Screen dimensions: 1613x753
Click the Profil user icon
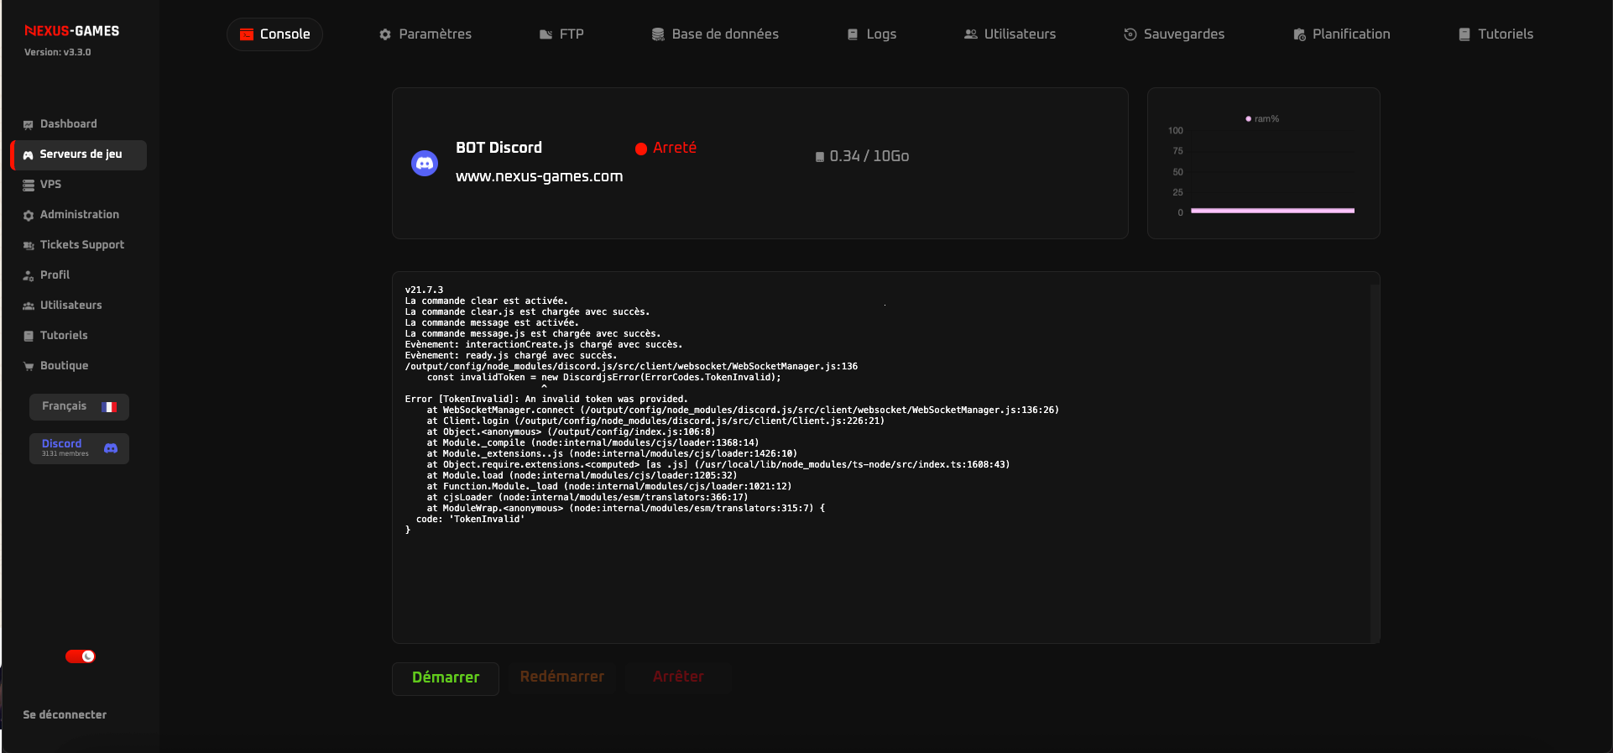point(29,276)
